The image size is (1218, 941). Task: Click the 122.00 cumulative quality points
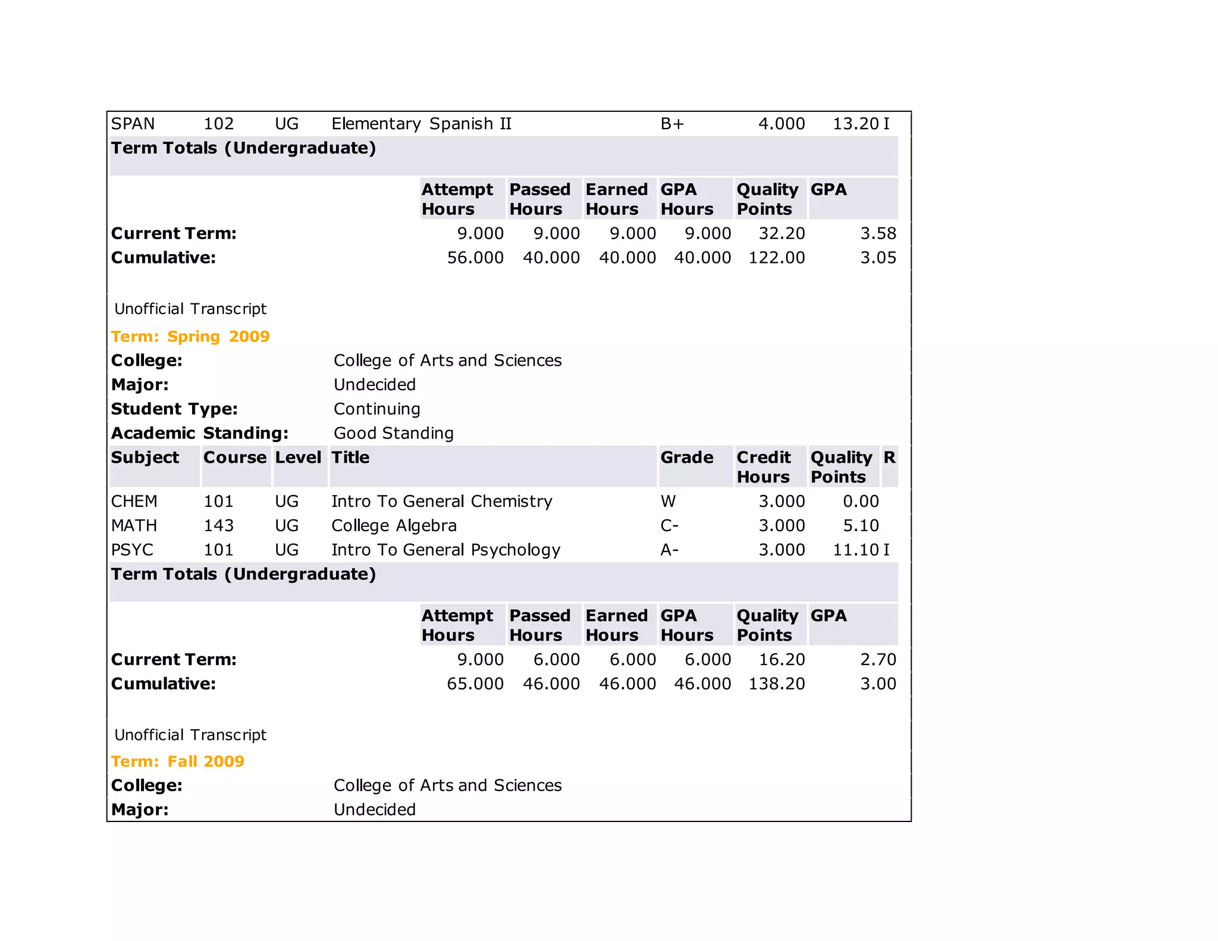(777, 258)
